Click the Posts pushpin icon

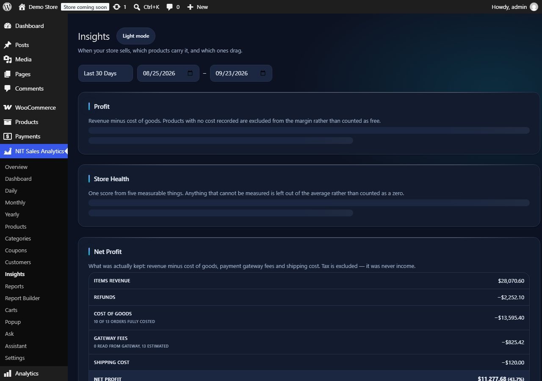pyautogui.click(x=8, y=45)
